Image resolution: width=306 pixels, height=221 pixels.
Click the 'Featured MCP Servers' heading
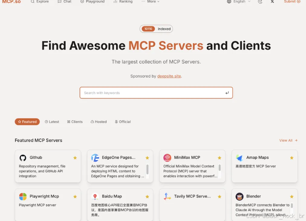[39, 140]
